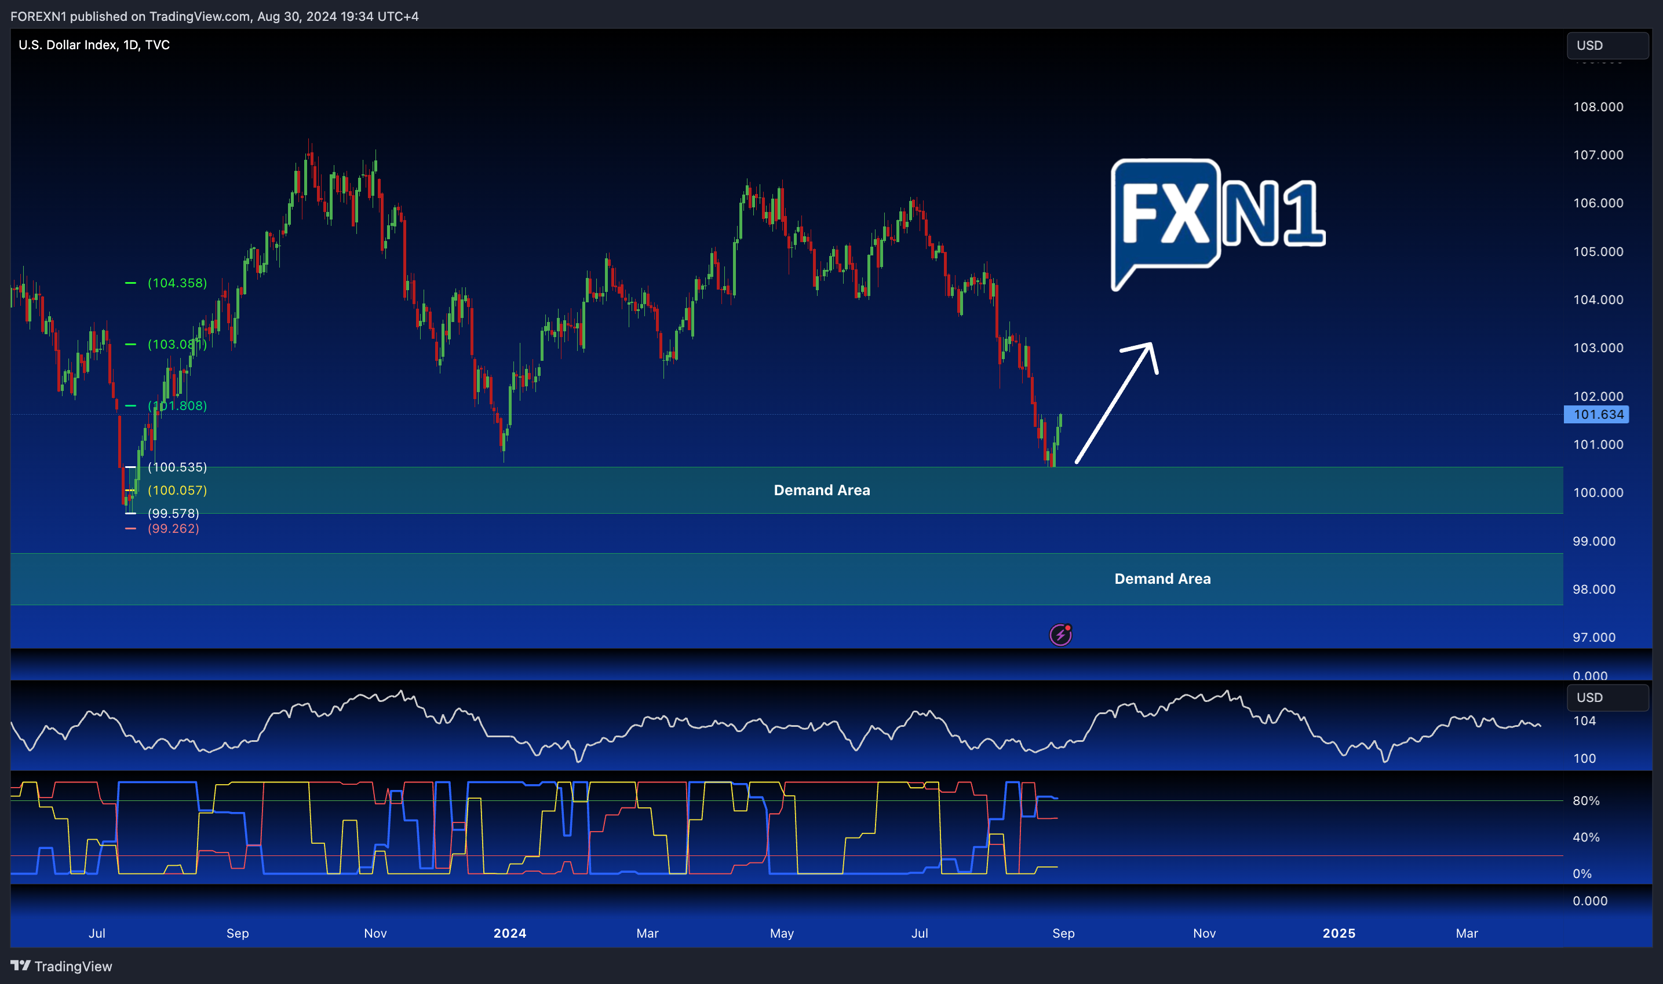Select the yellow level label (100.057)
1663x984 pixels.
(x=177, y=490)
